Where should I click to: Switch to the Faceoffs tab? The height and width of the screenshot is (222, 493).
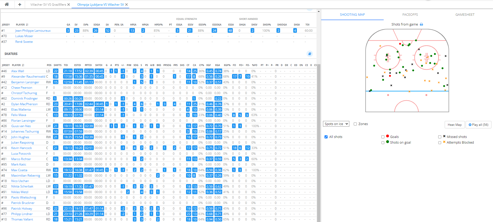(x=410, y=15)
